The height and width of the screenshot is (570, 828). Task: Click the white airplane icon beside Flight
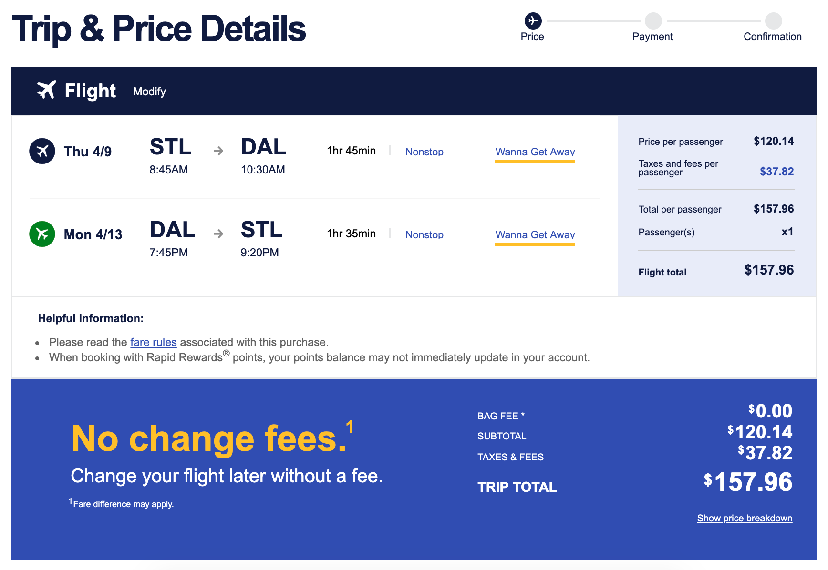pyautogui.click(x=46, y=90)
